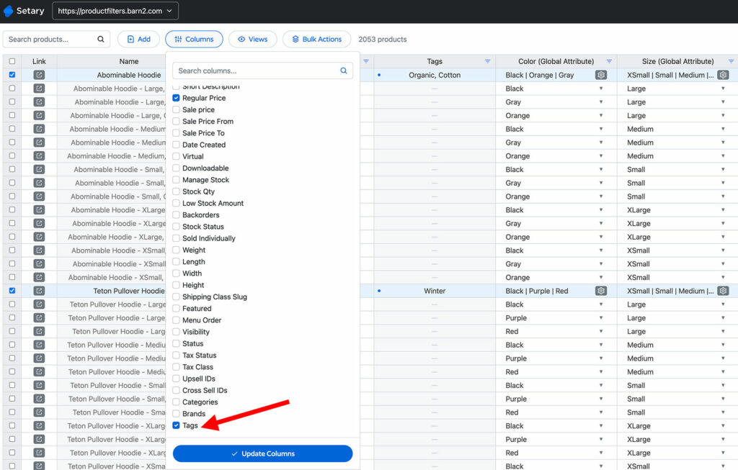Uncheck the Regular Price column checkbox

click(176, 98)
